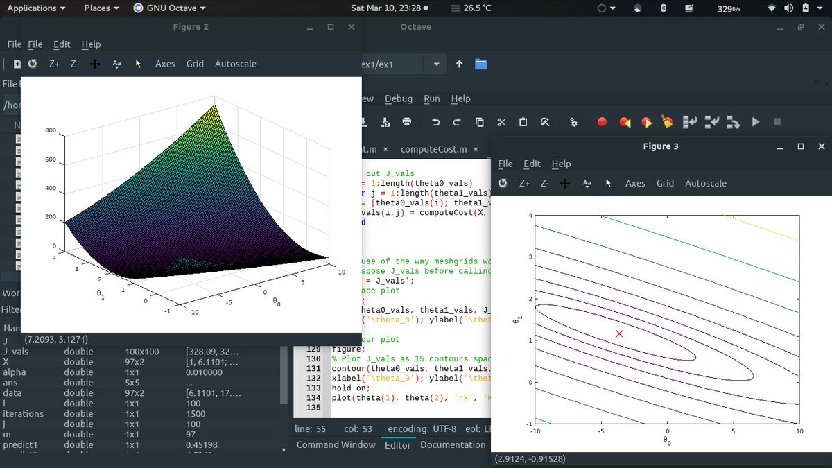The width and height of the screenshot is (832, 468).
Task: Click remove all breakpoints broom icon
Action: [668, 122]
